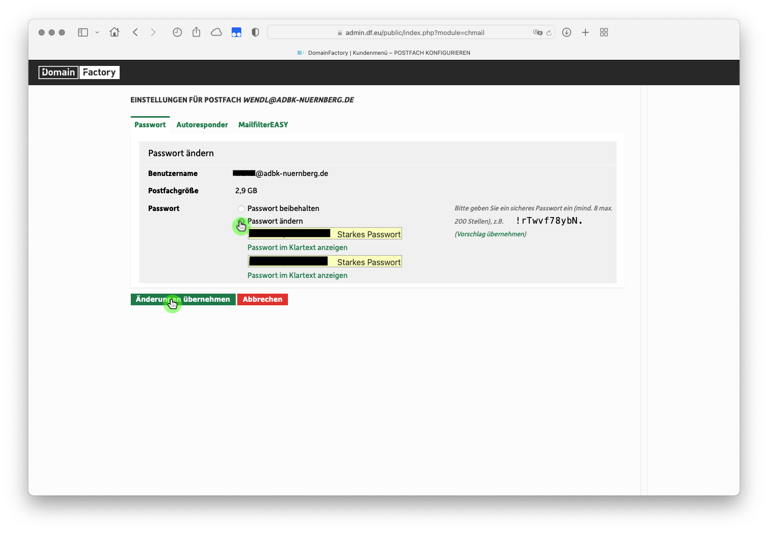
Task: Switch to the Passwort tab
Action: 150,125
